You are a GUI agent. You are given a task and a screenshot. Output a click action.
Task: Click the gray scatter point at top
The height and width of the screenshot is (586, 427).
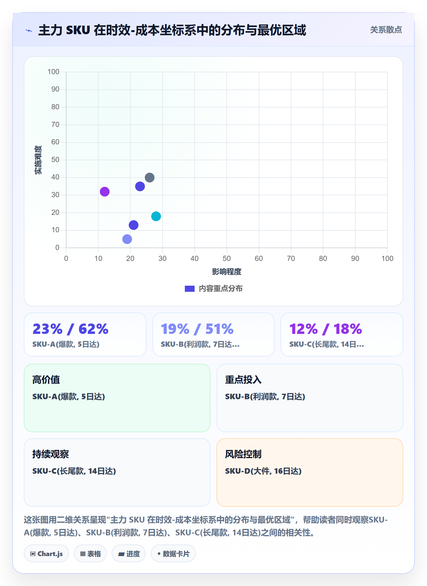[149, 177]
